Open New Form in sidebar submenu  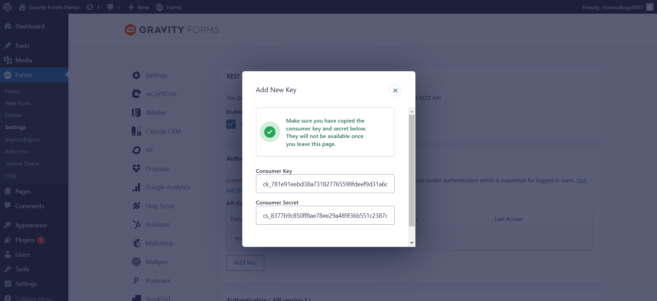coord(18,103)
